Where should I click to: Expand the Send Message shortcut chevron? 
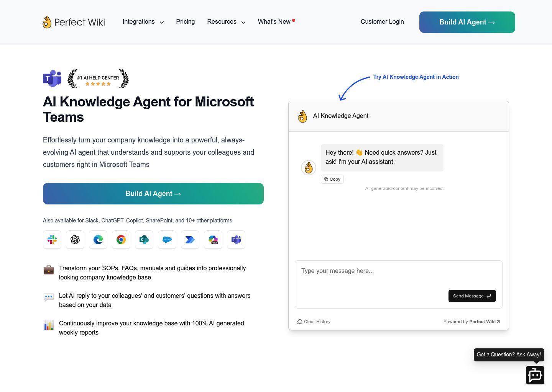coord(489,296)
